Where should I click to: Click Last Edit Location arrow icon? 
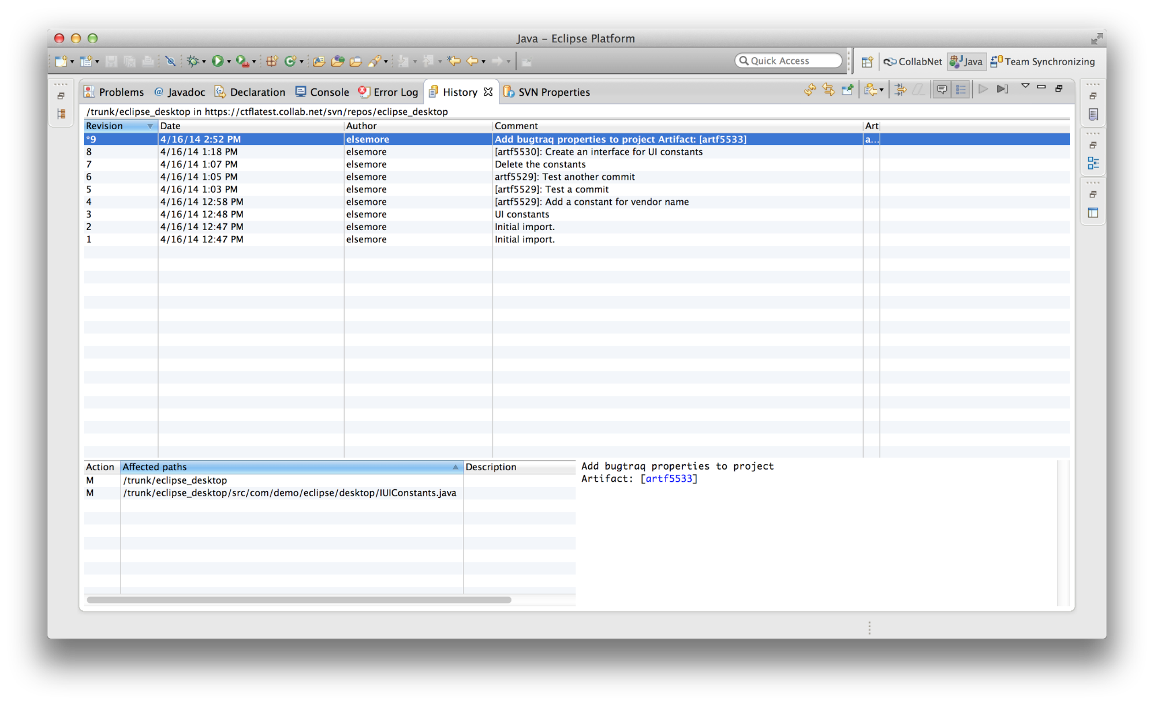[454, 61]
